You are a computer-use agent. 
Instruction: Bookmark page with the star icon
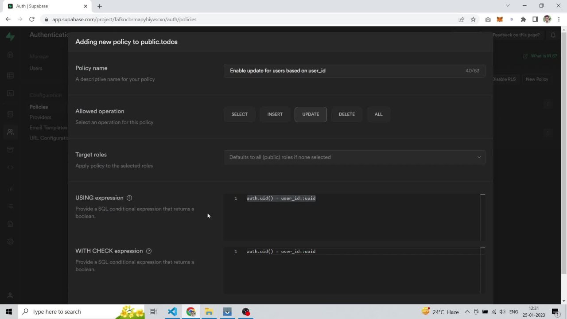coord(473,19)
